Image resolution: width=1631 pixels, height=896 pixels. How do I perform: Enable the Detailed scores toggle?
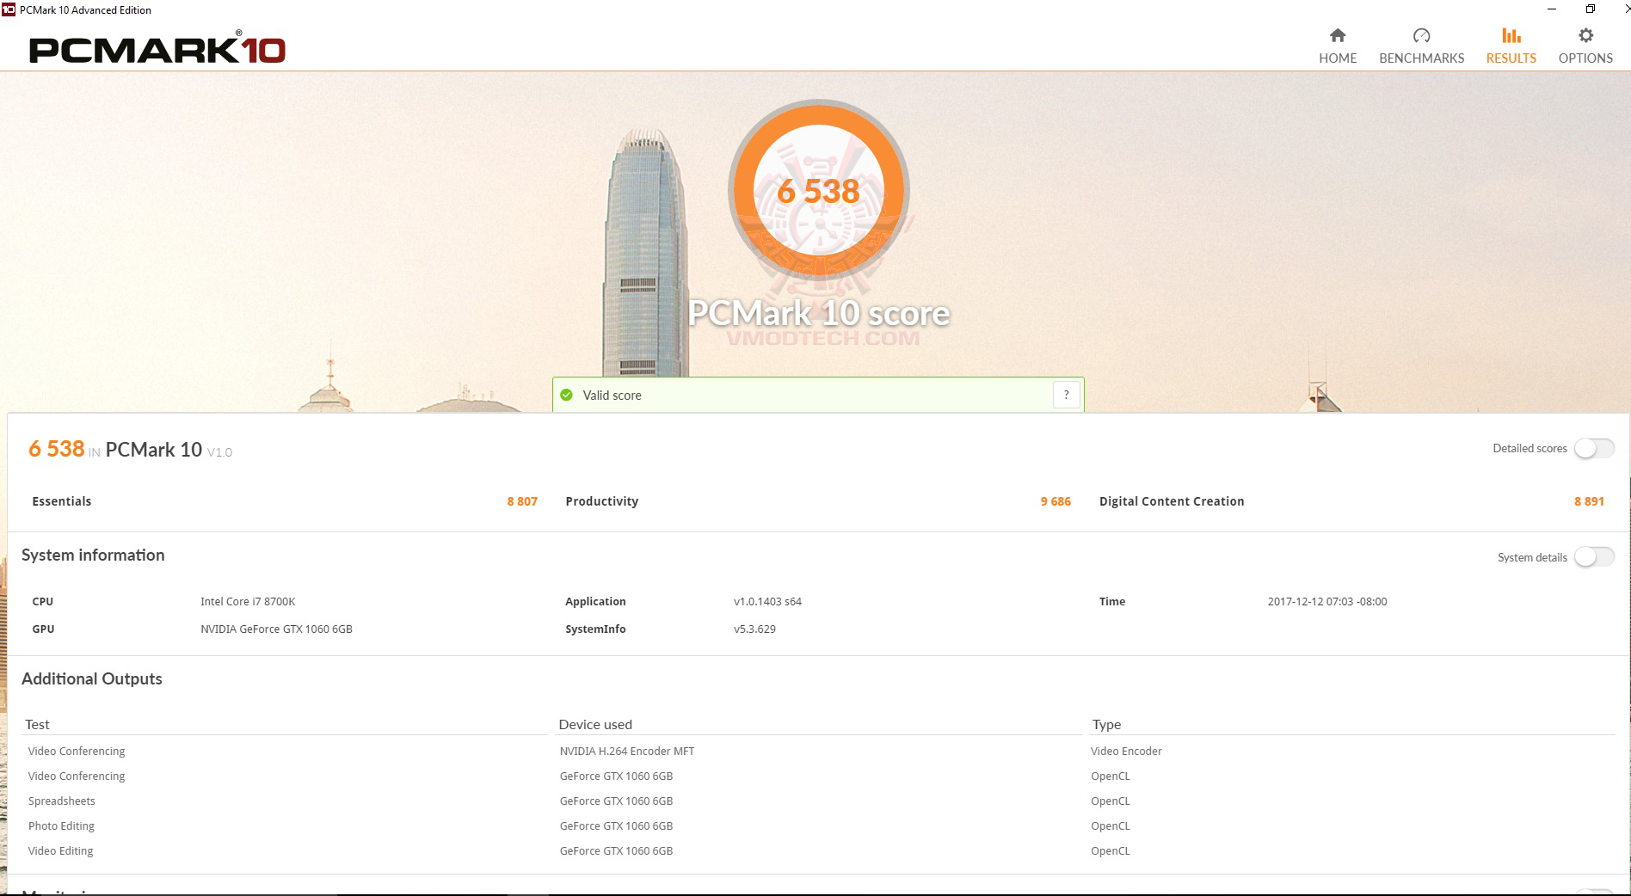click(x=1594, y=448)
